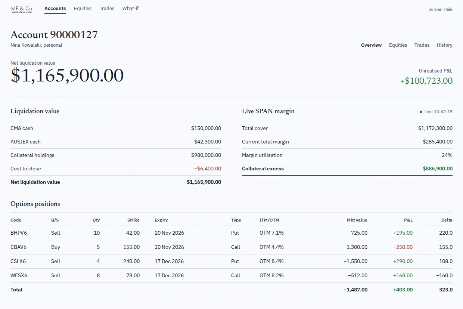Image resolution: width=463 pixels, height=309 pixels.
Task: Click the −160.0 delta for WESX6
Action: (444, 275)
